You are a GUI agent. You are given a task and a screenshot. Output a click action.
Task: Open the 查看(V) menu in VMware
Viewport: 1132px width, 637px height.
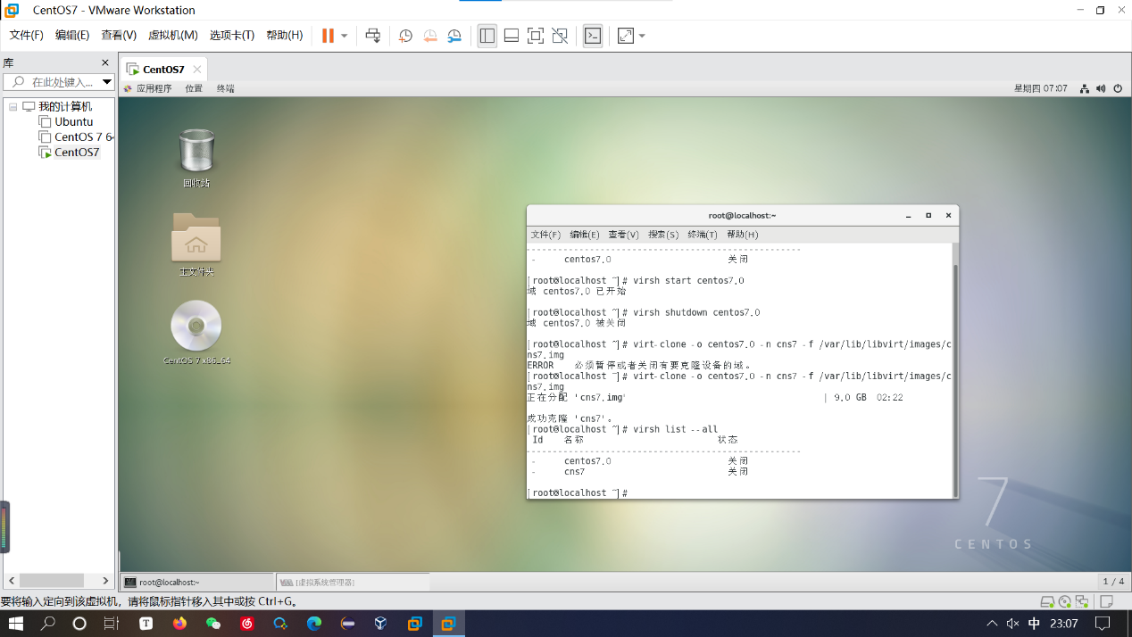coord(119,36)
